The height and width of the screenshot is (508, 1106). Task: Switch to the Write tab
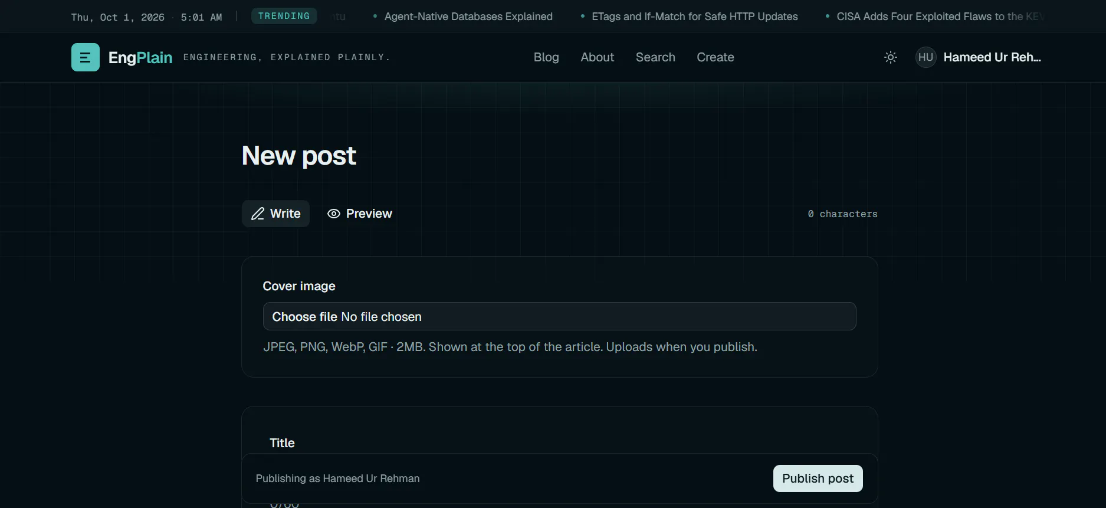pos(275,214)
